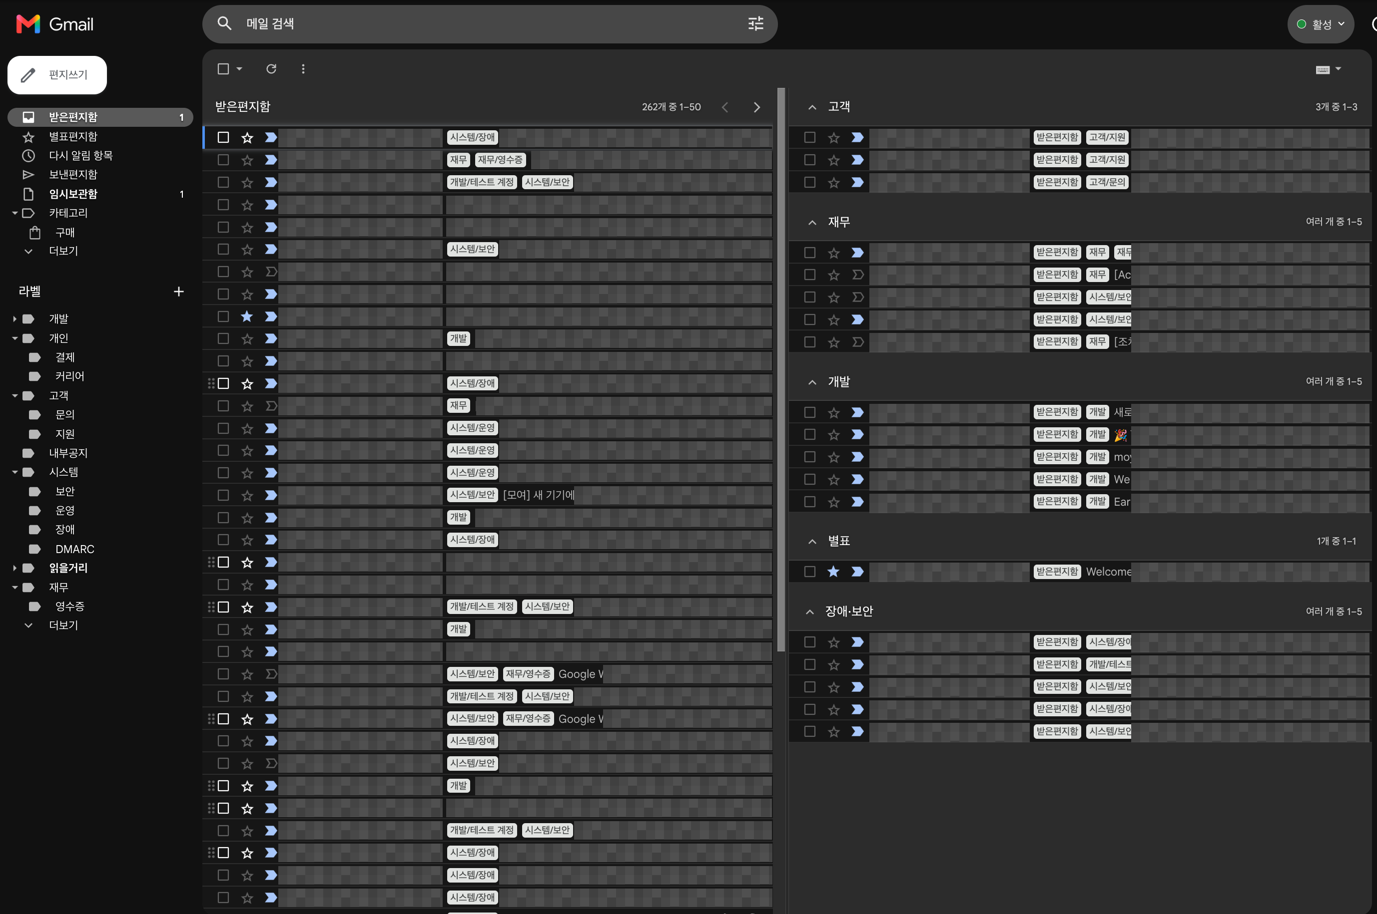Screen dimensions: 1377x914
Task: Collapse the 고객 section
Action: click(811, 107)
